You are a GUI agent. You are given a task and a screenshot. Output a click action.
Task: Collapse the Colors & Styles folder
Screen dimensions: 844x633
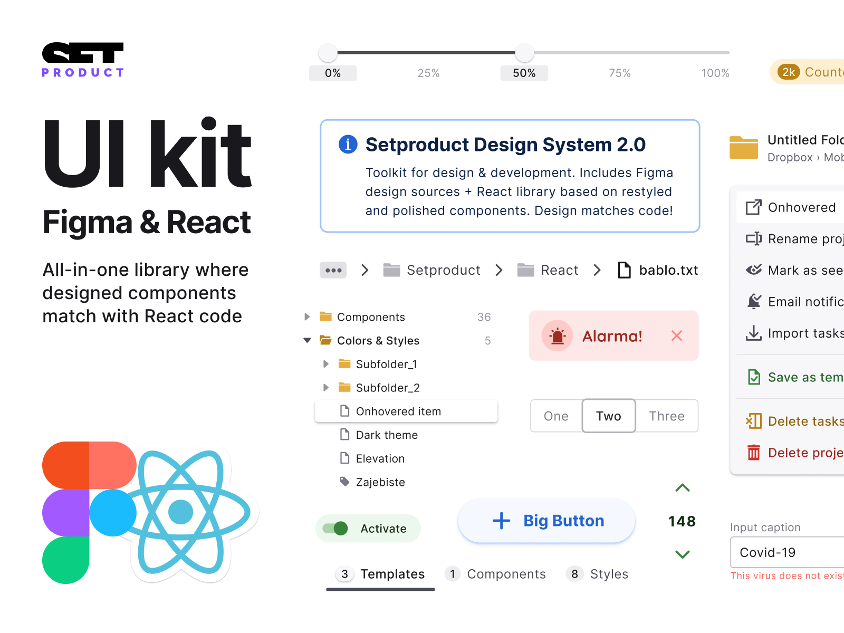point(308,340)
